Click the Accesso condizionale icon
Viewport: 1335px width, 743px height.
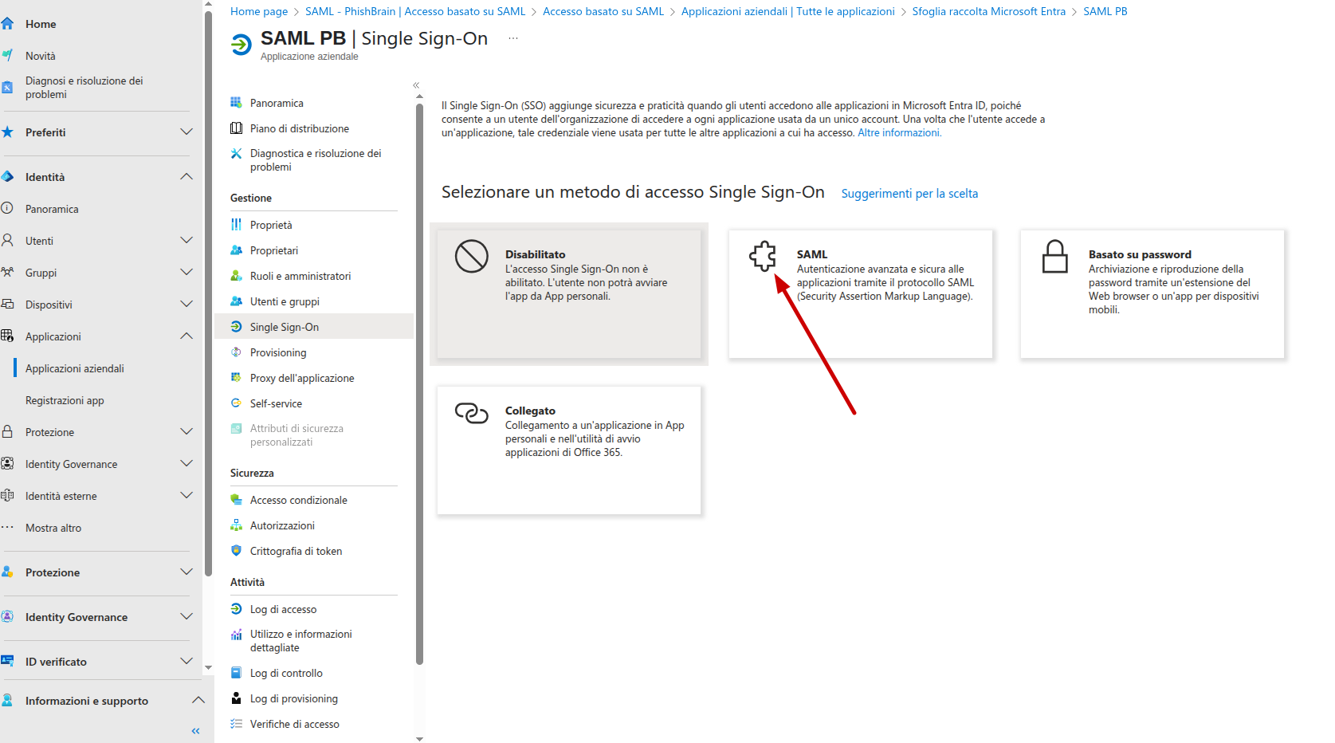[x=236, y=500]
